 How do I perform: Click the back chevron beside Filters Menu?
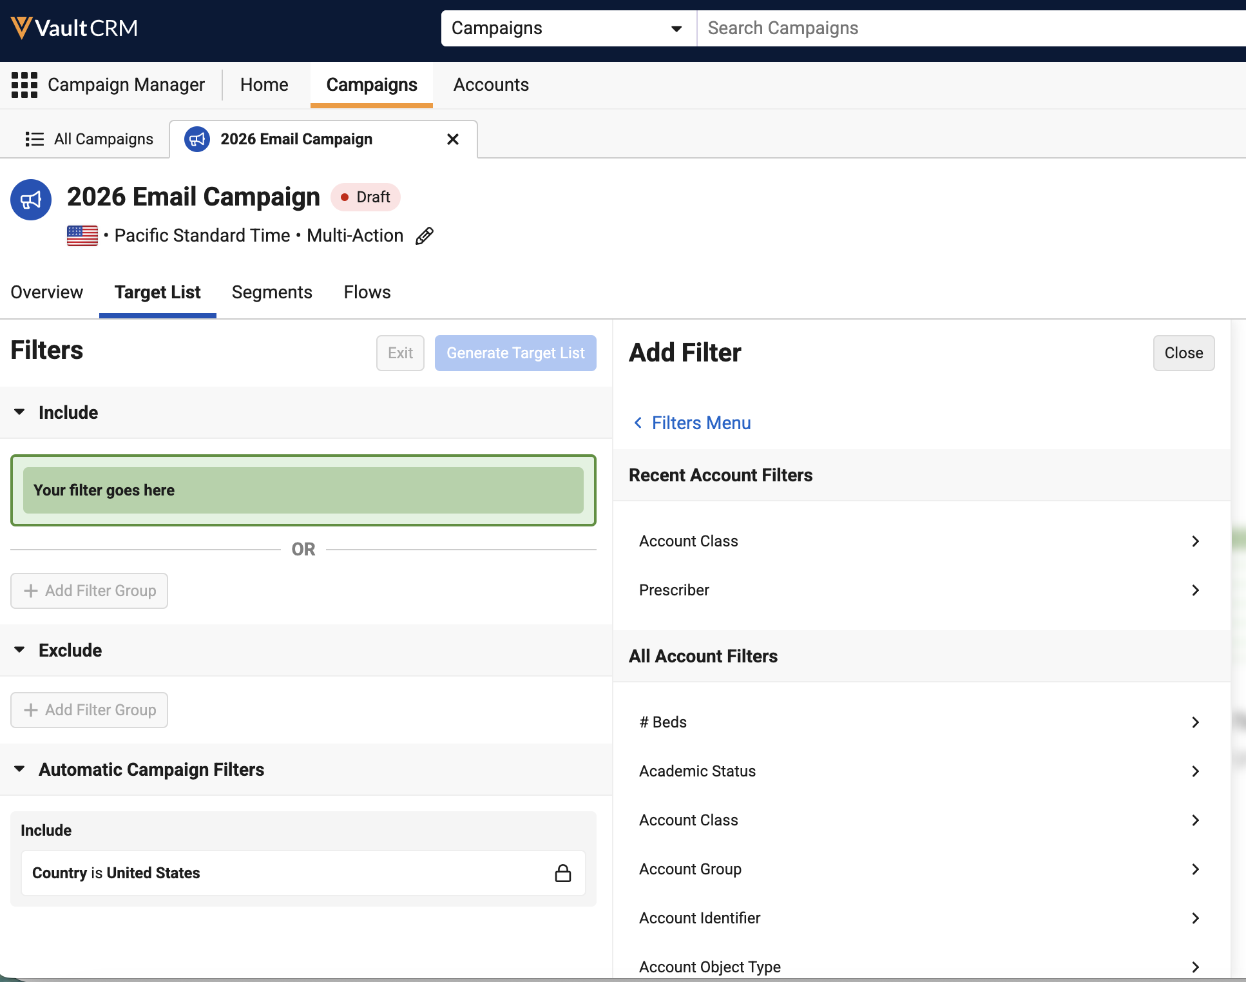point(638,423)
